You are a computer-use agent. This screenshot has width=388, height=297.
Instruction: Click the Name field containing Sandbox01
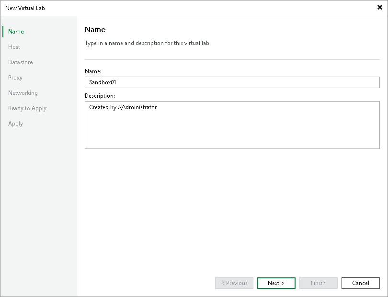(232, 82)
